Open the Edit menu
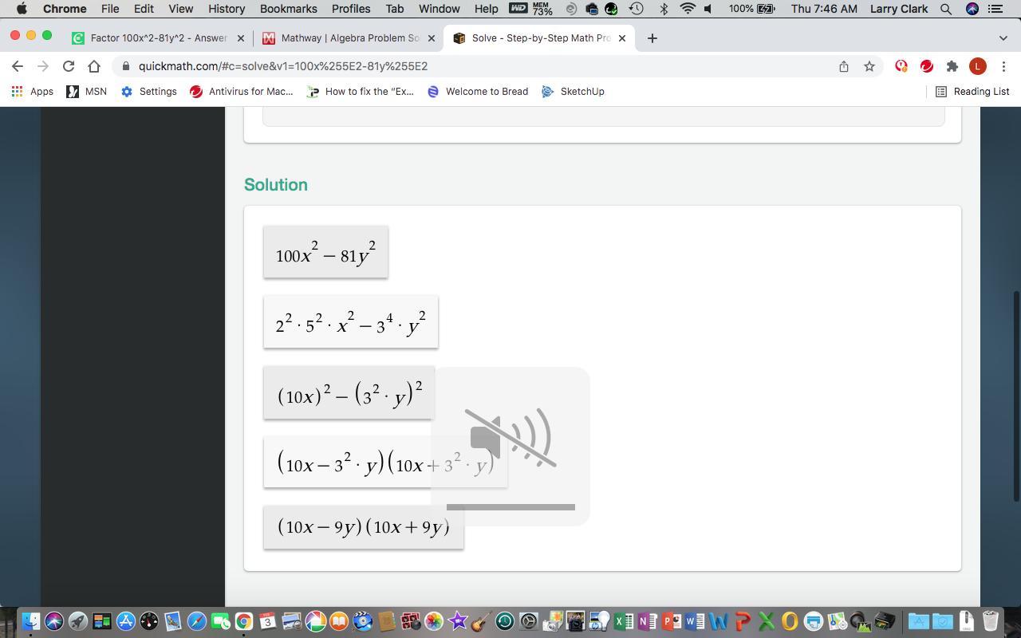This screenshot has height=638, width=1021. click(144, 9)
